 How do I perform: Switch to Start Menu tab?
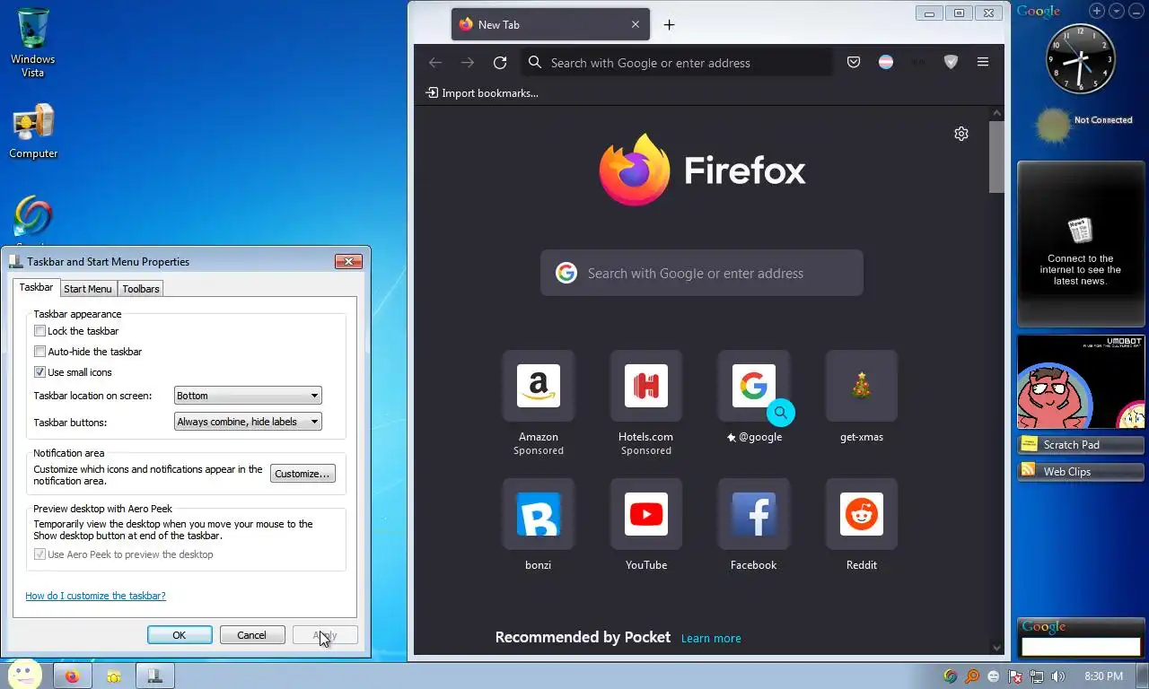tap(88, 289)
